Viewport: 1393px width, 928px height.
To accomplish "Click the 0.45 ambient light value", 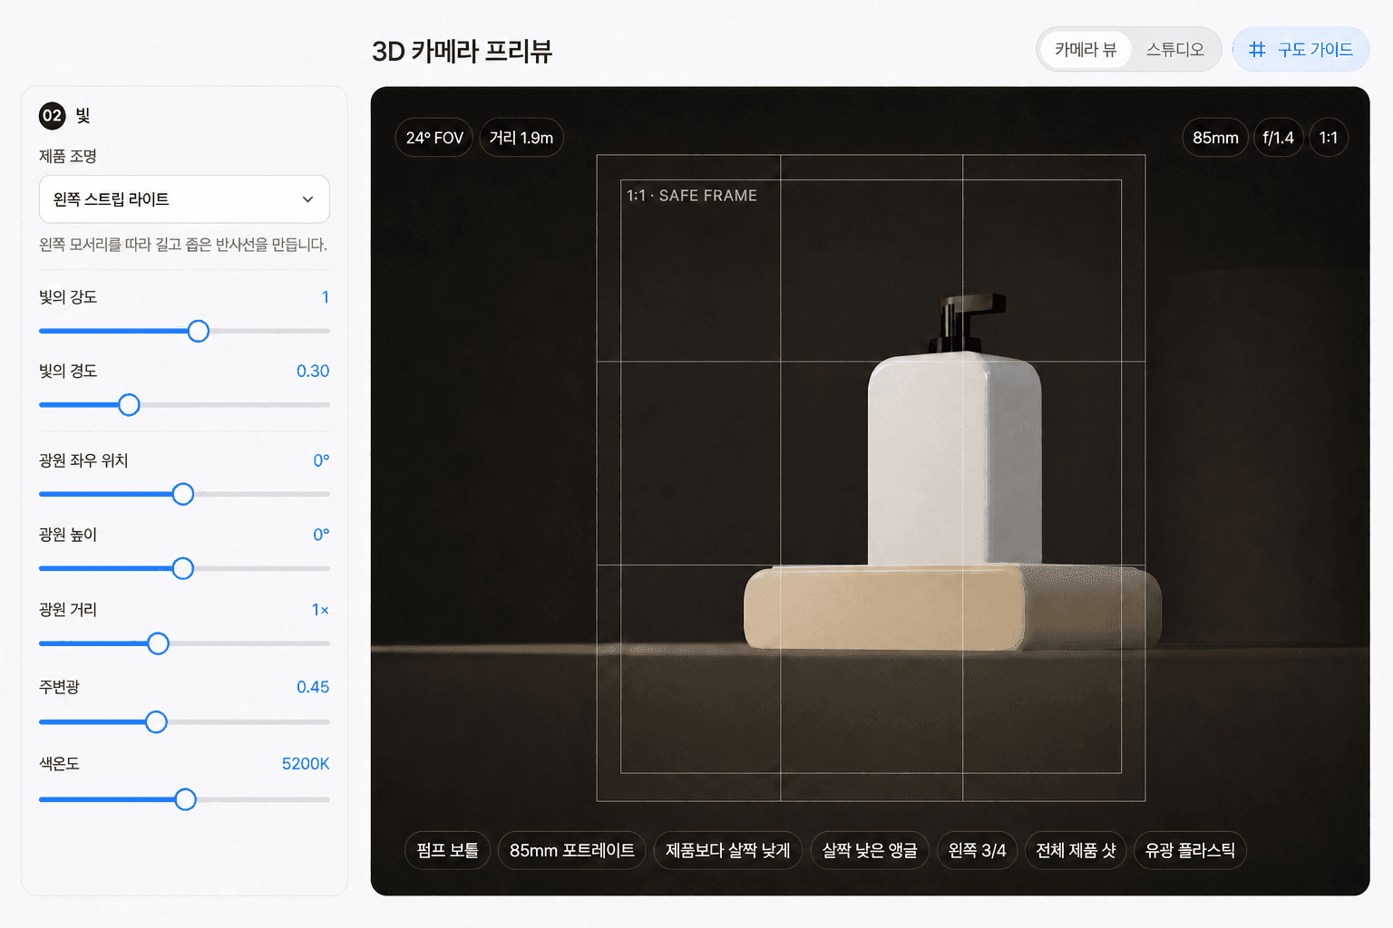I will click(x=313, y=687).
